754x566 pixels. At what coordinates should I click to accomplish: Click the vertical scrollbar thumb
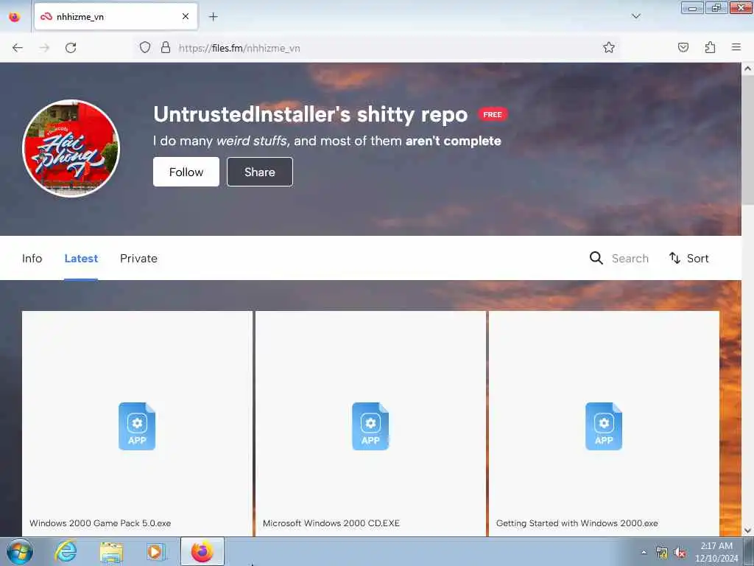pyautogui.click(x=747, y=139)
